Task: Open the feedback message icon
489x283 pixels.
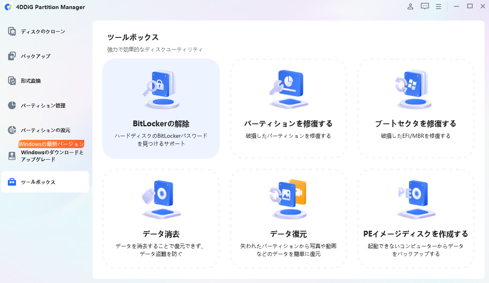Action: (424, 7)
